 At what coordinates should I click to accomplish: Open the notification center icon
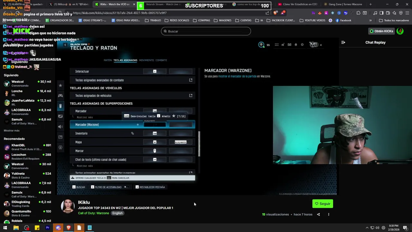[x=405, y=228]
